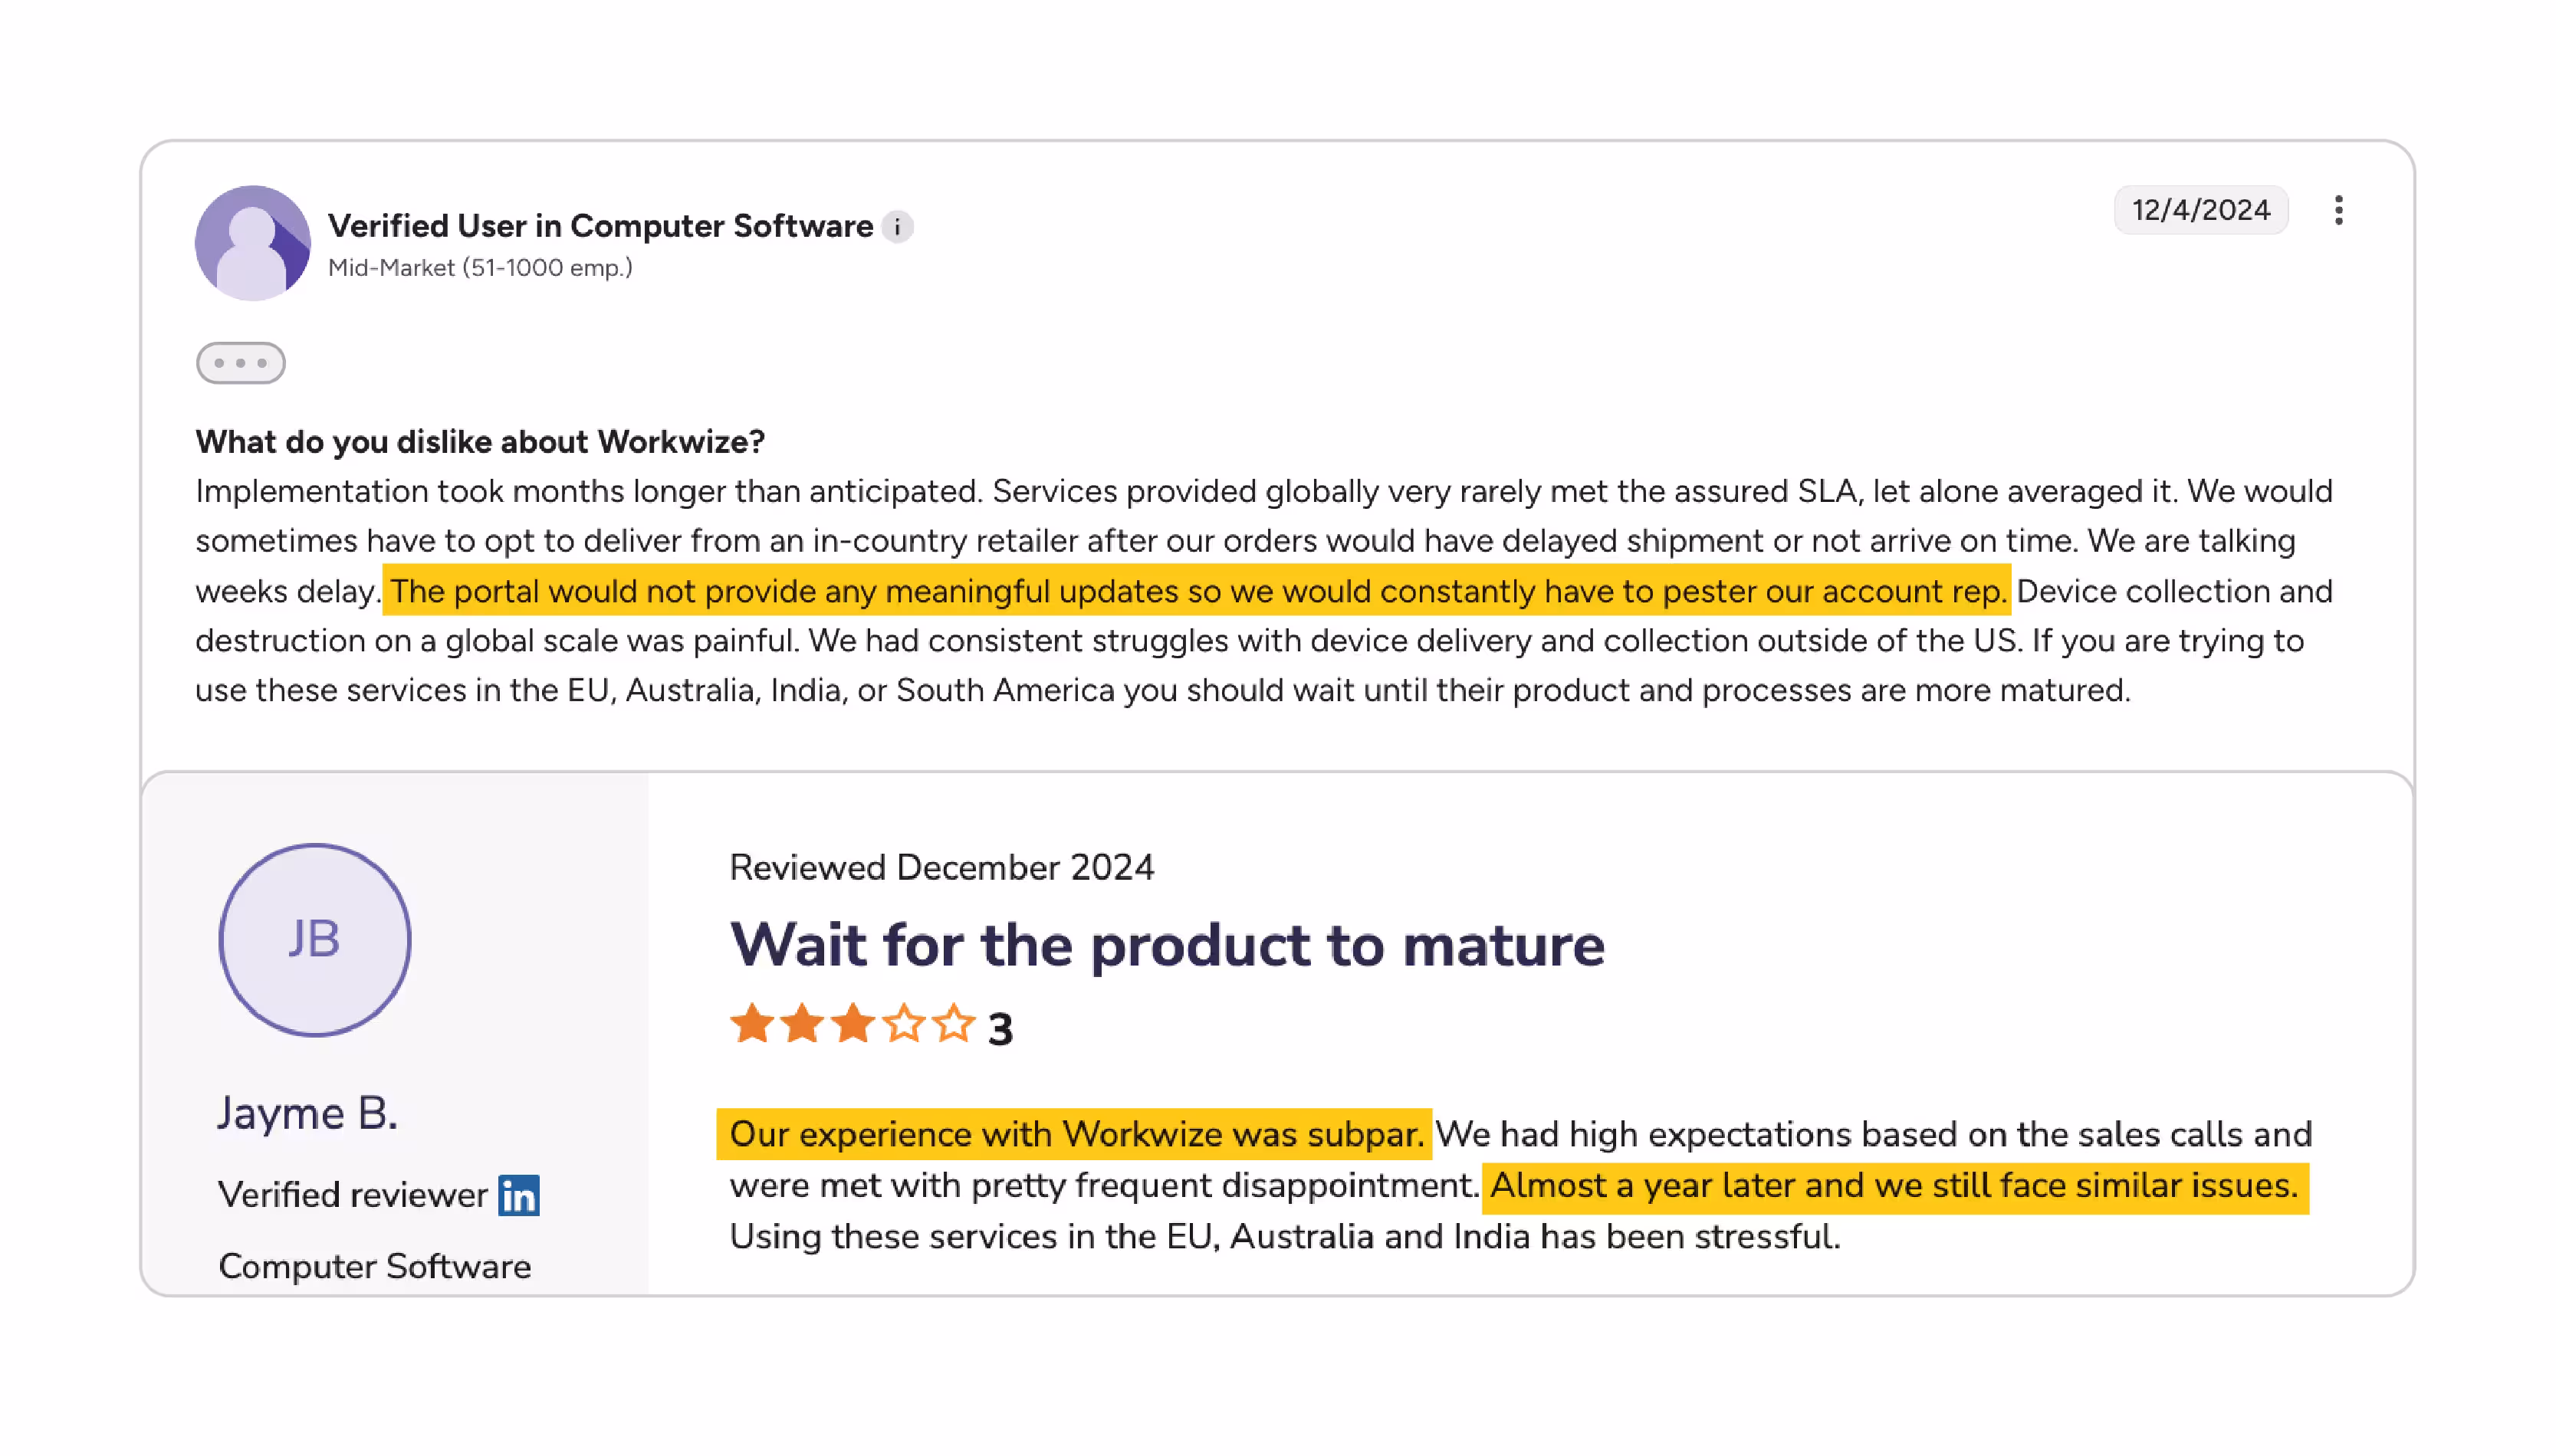Click the purple verified user avatar
Screen dimensions: 2556x1456
click(252, 243)
